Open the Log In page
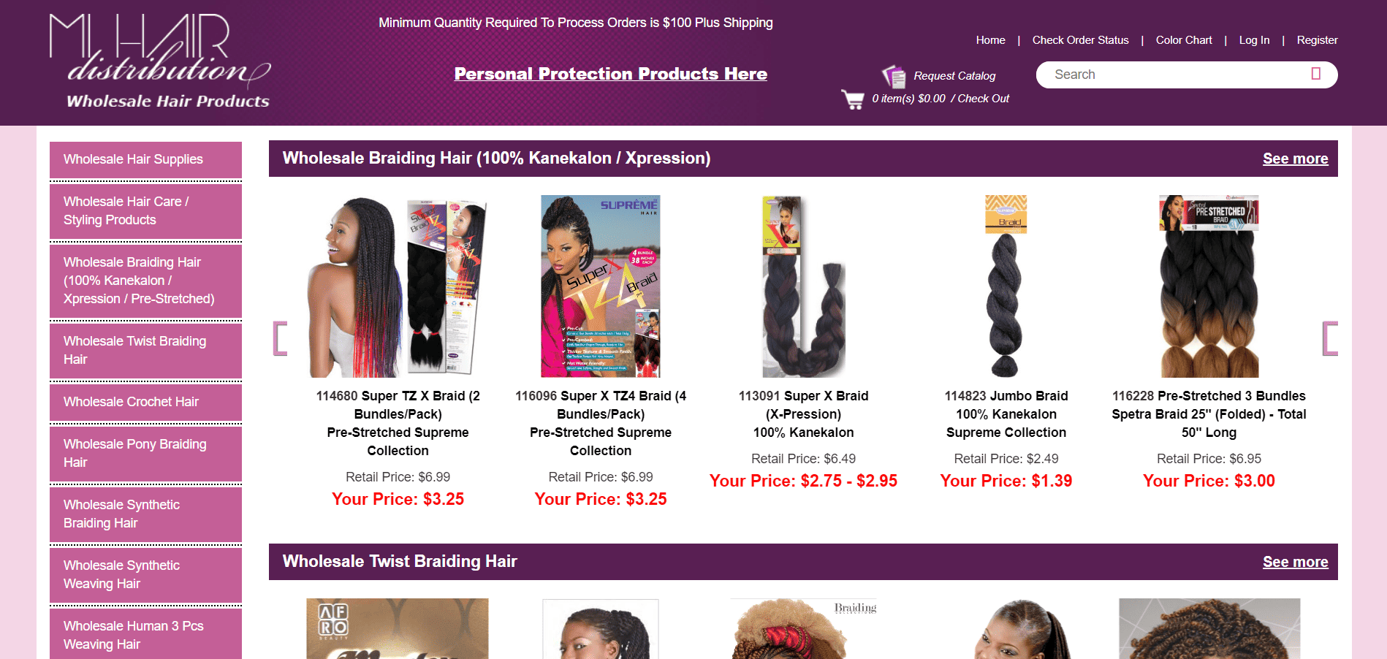The image size is (1387, 659). point(1254,40)
